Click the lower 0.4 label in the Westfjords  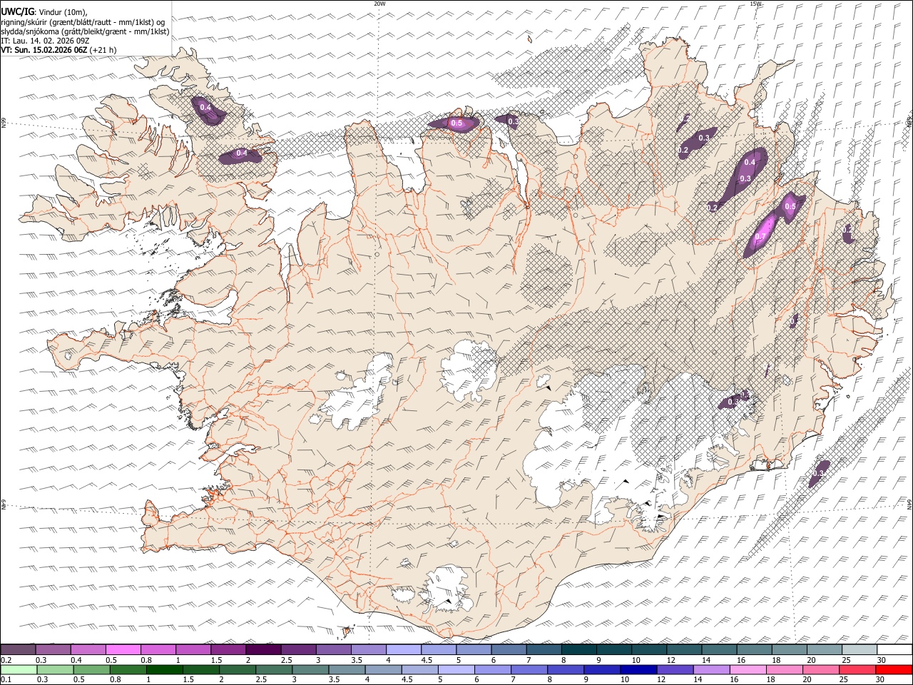coord(242,153)
